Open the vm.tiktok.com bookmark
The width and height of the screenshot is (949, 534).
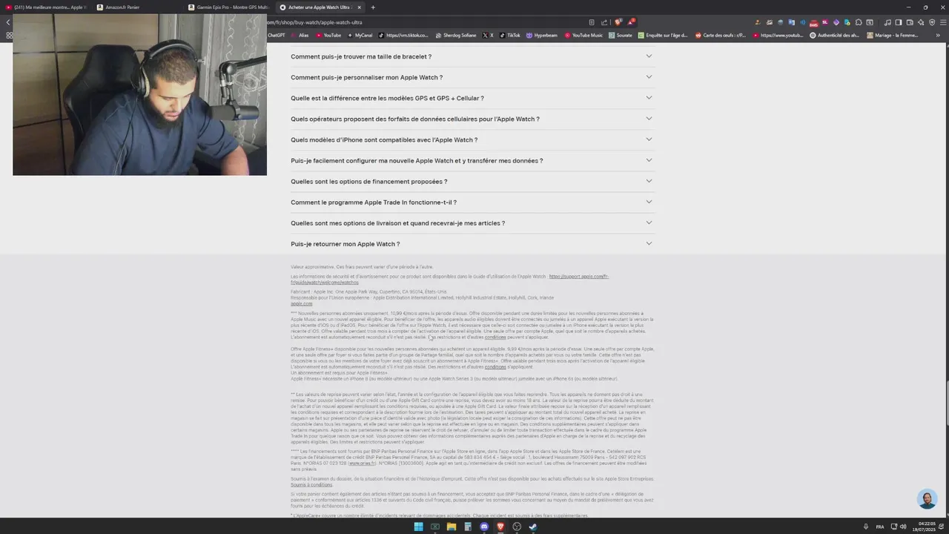[403, 35]
